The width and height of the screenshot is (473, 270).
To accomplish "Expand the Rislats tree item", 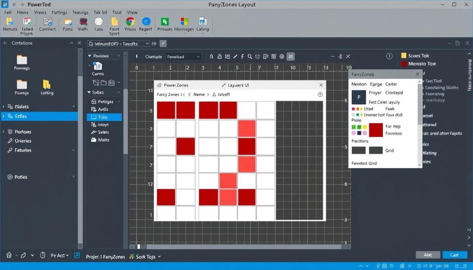I will (x=3, y=107).
